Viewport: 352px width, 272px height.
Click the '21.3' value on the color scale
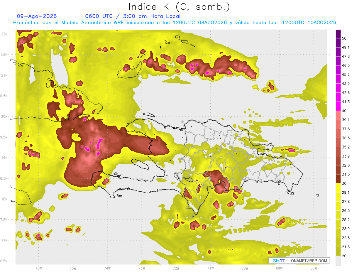[x=346, y=247]
